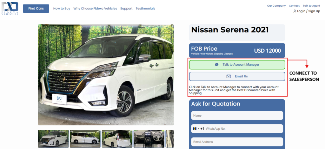
Task: Open the country flag code dropdown
Action: pyautogui.click(x=196, y=129)
